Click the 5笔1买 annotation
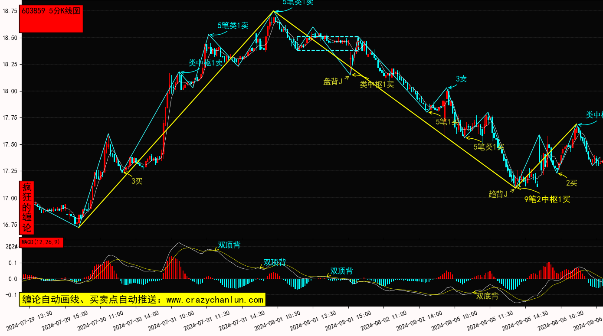Screen dimensions: 603x336 447,122
